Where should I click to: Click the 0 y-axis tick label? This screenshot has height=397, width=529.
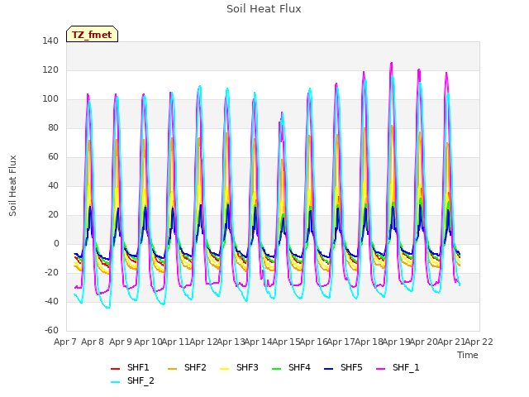point(56,244)
